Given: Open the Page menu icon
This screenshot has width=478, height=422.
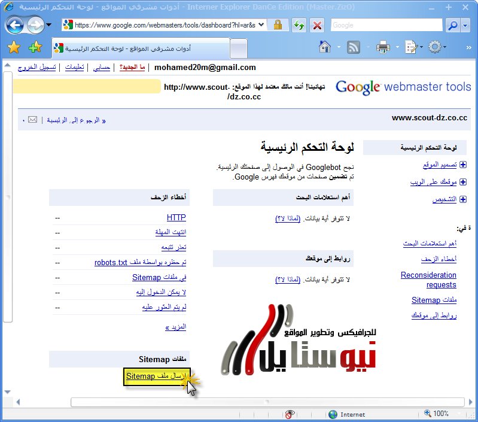Looking at the screenshot, I should click(411, 47).
